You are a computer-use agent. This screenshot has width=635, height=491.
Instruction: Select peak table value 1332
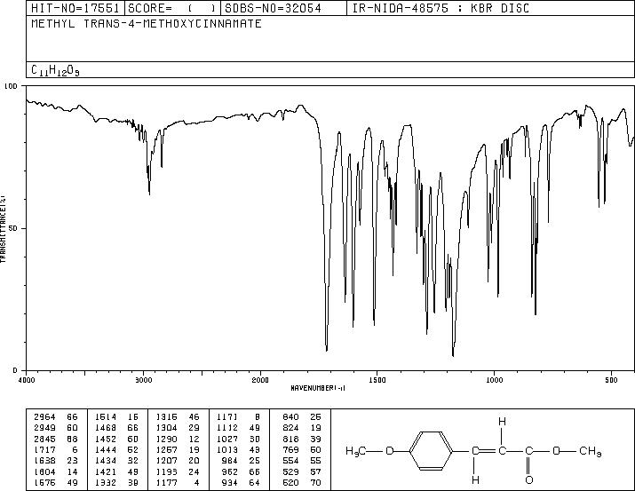pyautogui.click(x=106, y=482)
